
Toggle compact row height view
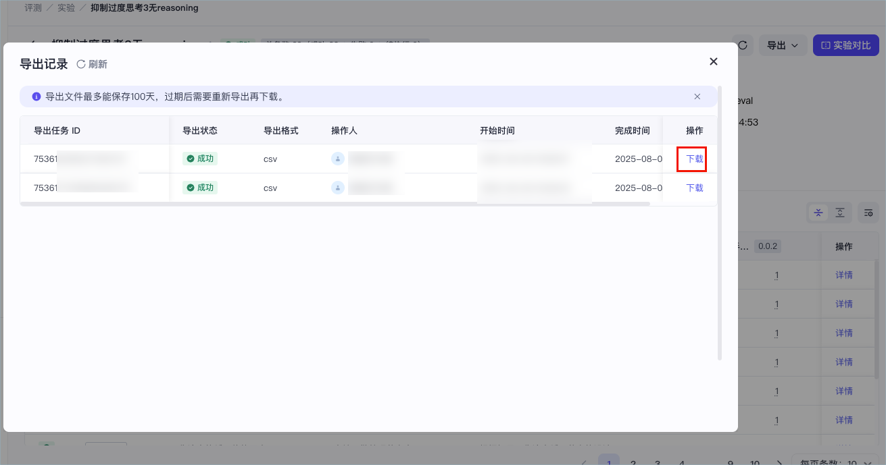pyautogui.click(x=818, y=213)
